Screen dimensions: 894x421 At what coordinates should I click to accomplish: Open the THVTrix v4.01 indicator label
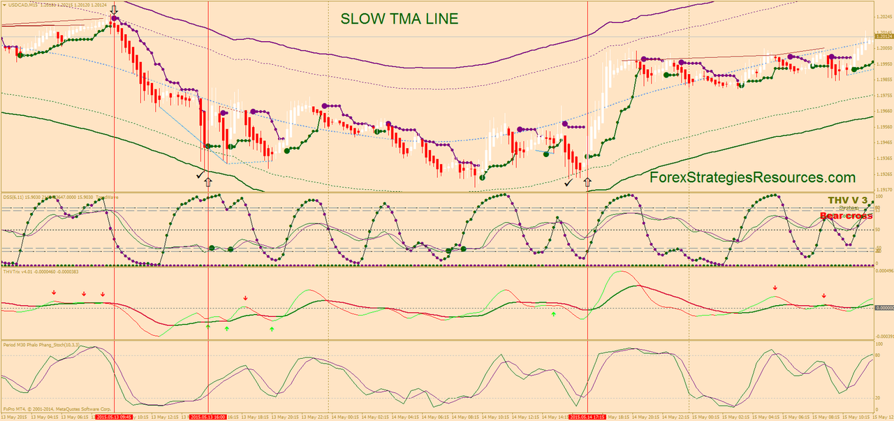point(28,272)
